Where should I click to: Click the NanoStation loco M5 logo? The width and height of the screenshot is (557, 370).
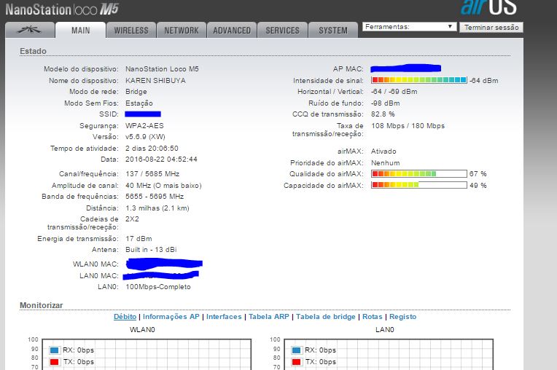tap(62, 9)
